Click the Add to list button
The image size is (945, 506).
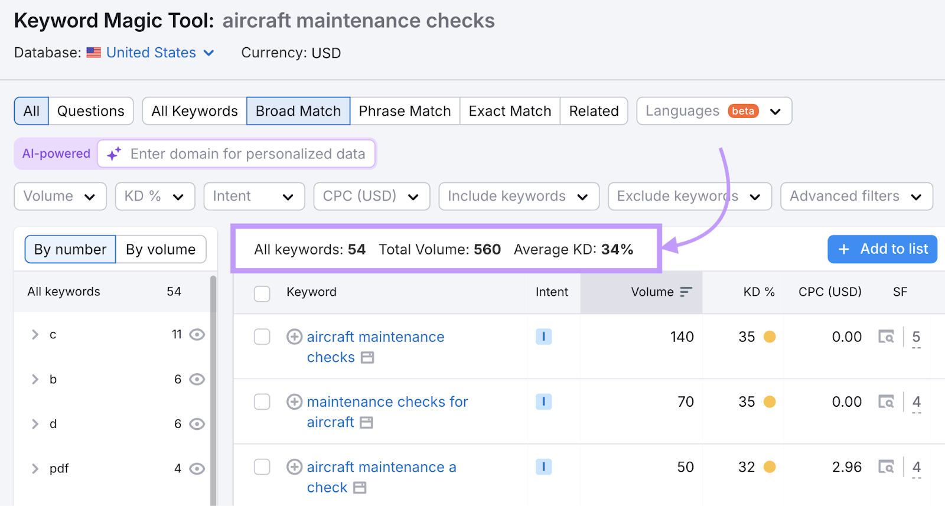click(882, 249)
